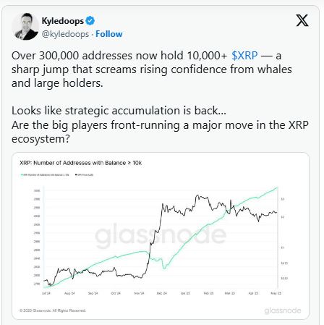Click the green line's peak at chart's right
The image size is (324, 325).
tap(278, 187)
